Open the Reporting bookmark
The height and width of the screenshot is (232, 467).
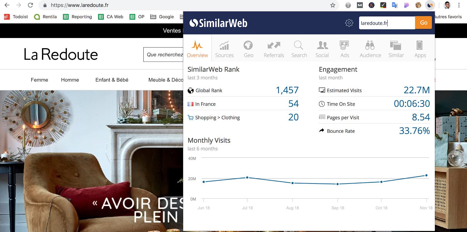pyautogui.click(x=78, y=17)
